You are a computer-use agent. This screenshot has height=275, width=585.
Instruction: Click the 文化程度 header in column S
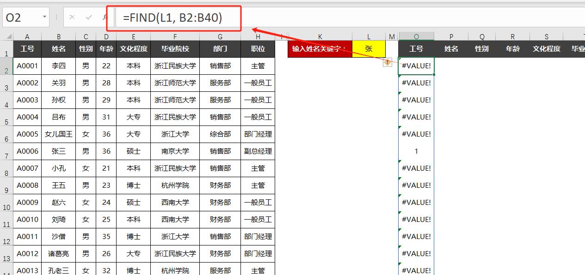point(547,48)
